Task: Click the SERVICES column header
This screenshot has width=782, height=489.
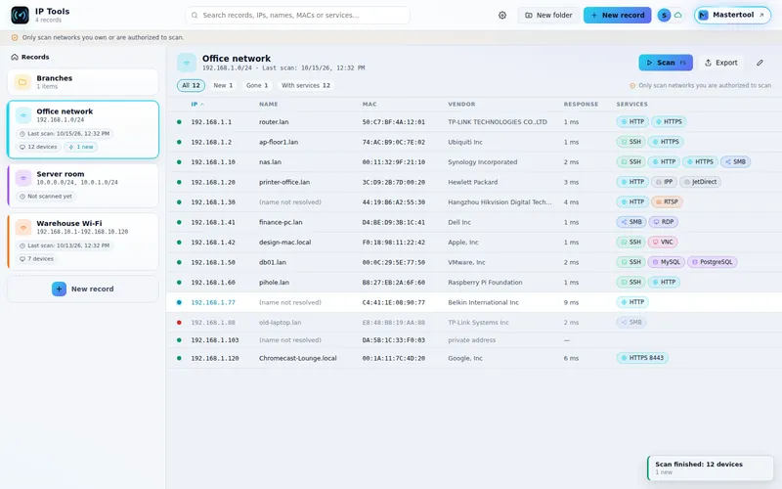Action: 631,105
